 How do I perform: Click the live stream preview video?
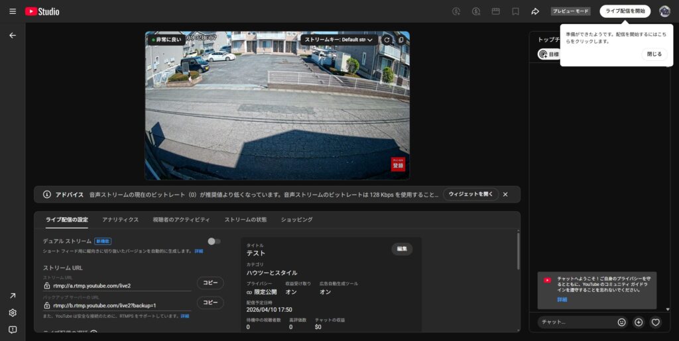[x=277, y=105]
